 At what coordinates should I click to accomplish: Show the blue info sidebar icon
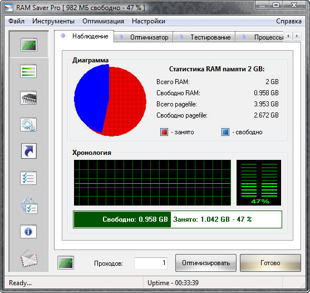[28, 232]
